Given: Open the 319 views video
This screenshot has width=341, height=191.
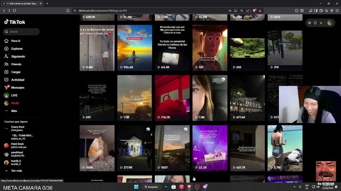Looking at the screenshot, I should click(x=285, y=48).
